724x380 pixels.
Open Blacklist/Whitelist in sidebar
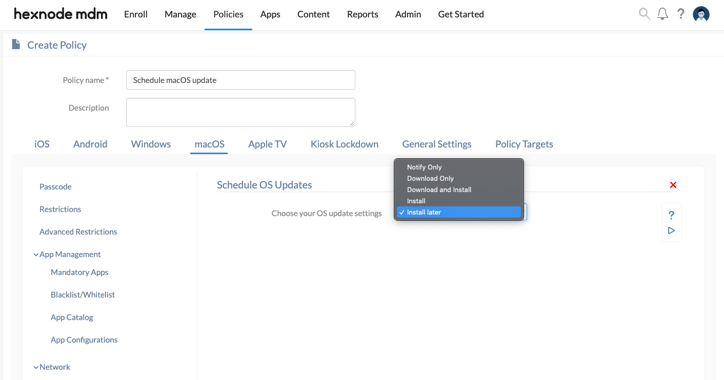(x=83, y=294)
